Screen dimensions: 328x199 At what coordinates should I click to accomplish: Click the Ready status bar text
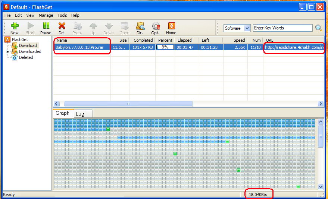(x=9, y=195)
